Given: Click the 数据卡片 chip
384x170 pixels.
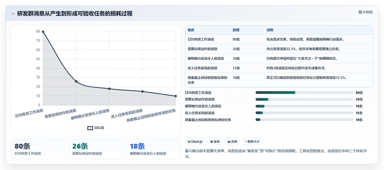Looking at the screenshot, I should point(252,142).
